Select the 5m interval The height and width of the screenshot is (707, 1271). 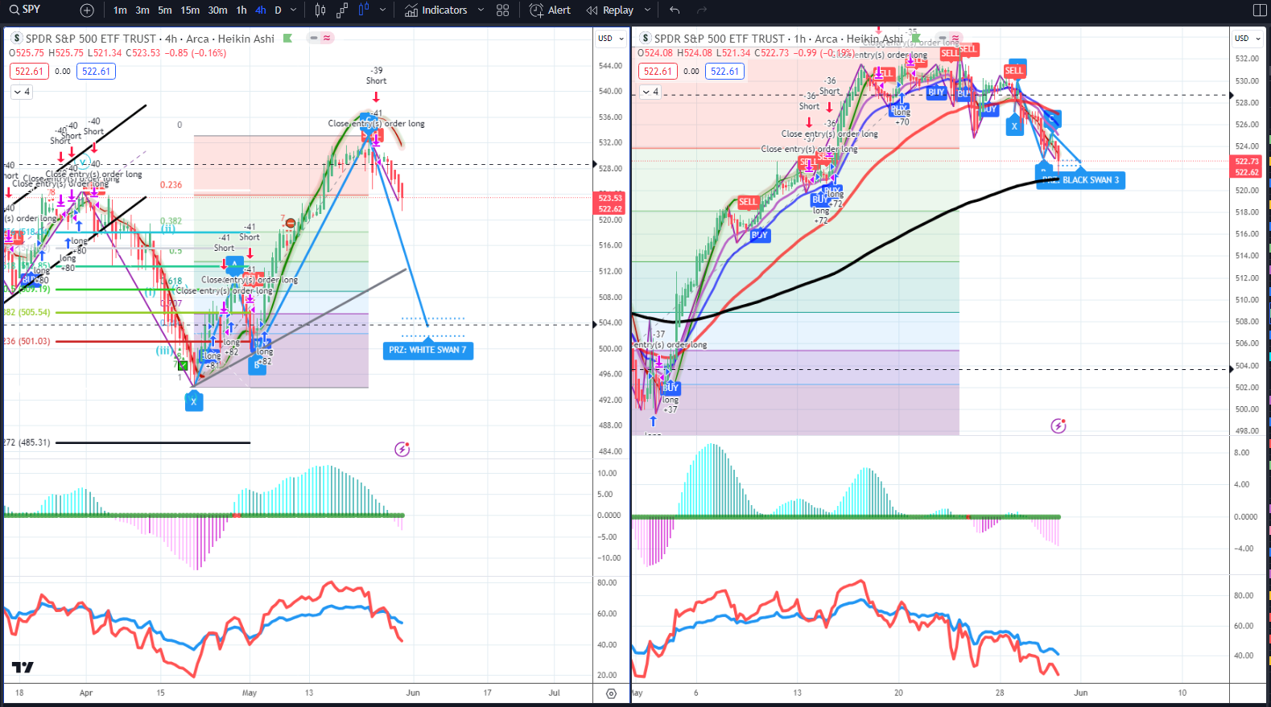tap(165, 10)
